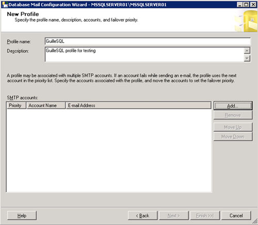Cancel the Database Mail wizard

click(x=236, y=216)
